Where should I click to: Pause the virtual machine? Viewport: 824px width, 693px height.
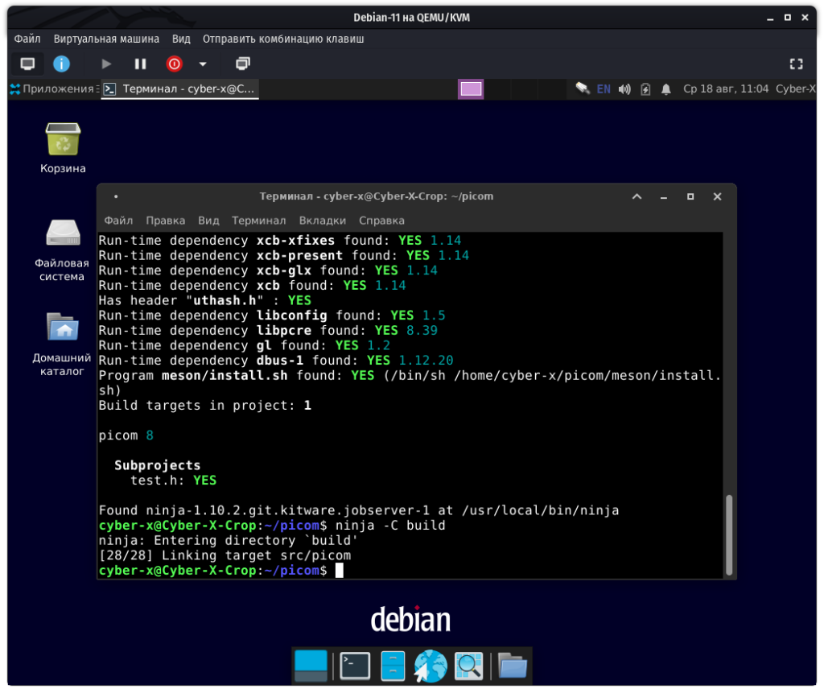coord(140,64)
